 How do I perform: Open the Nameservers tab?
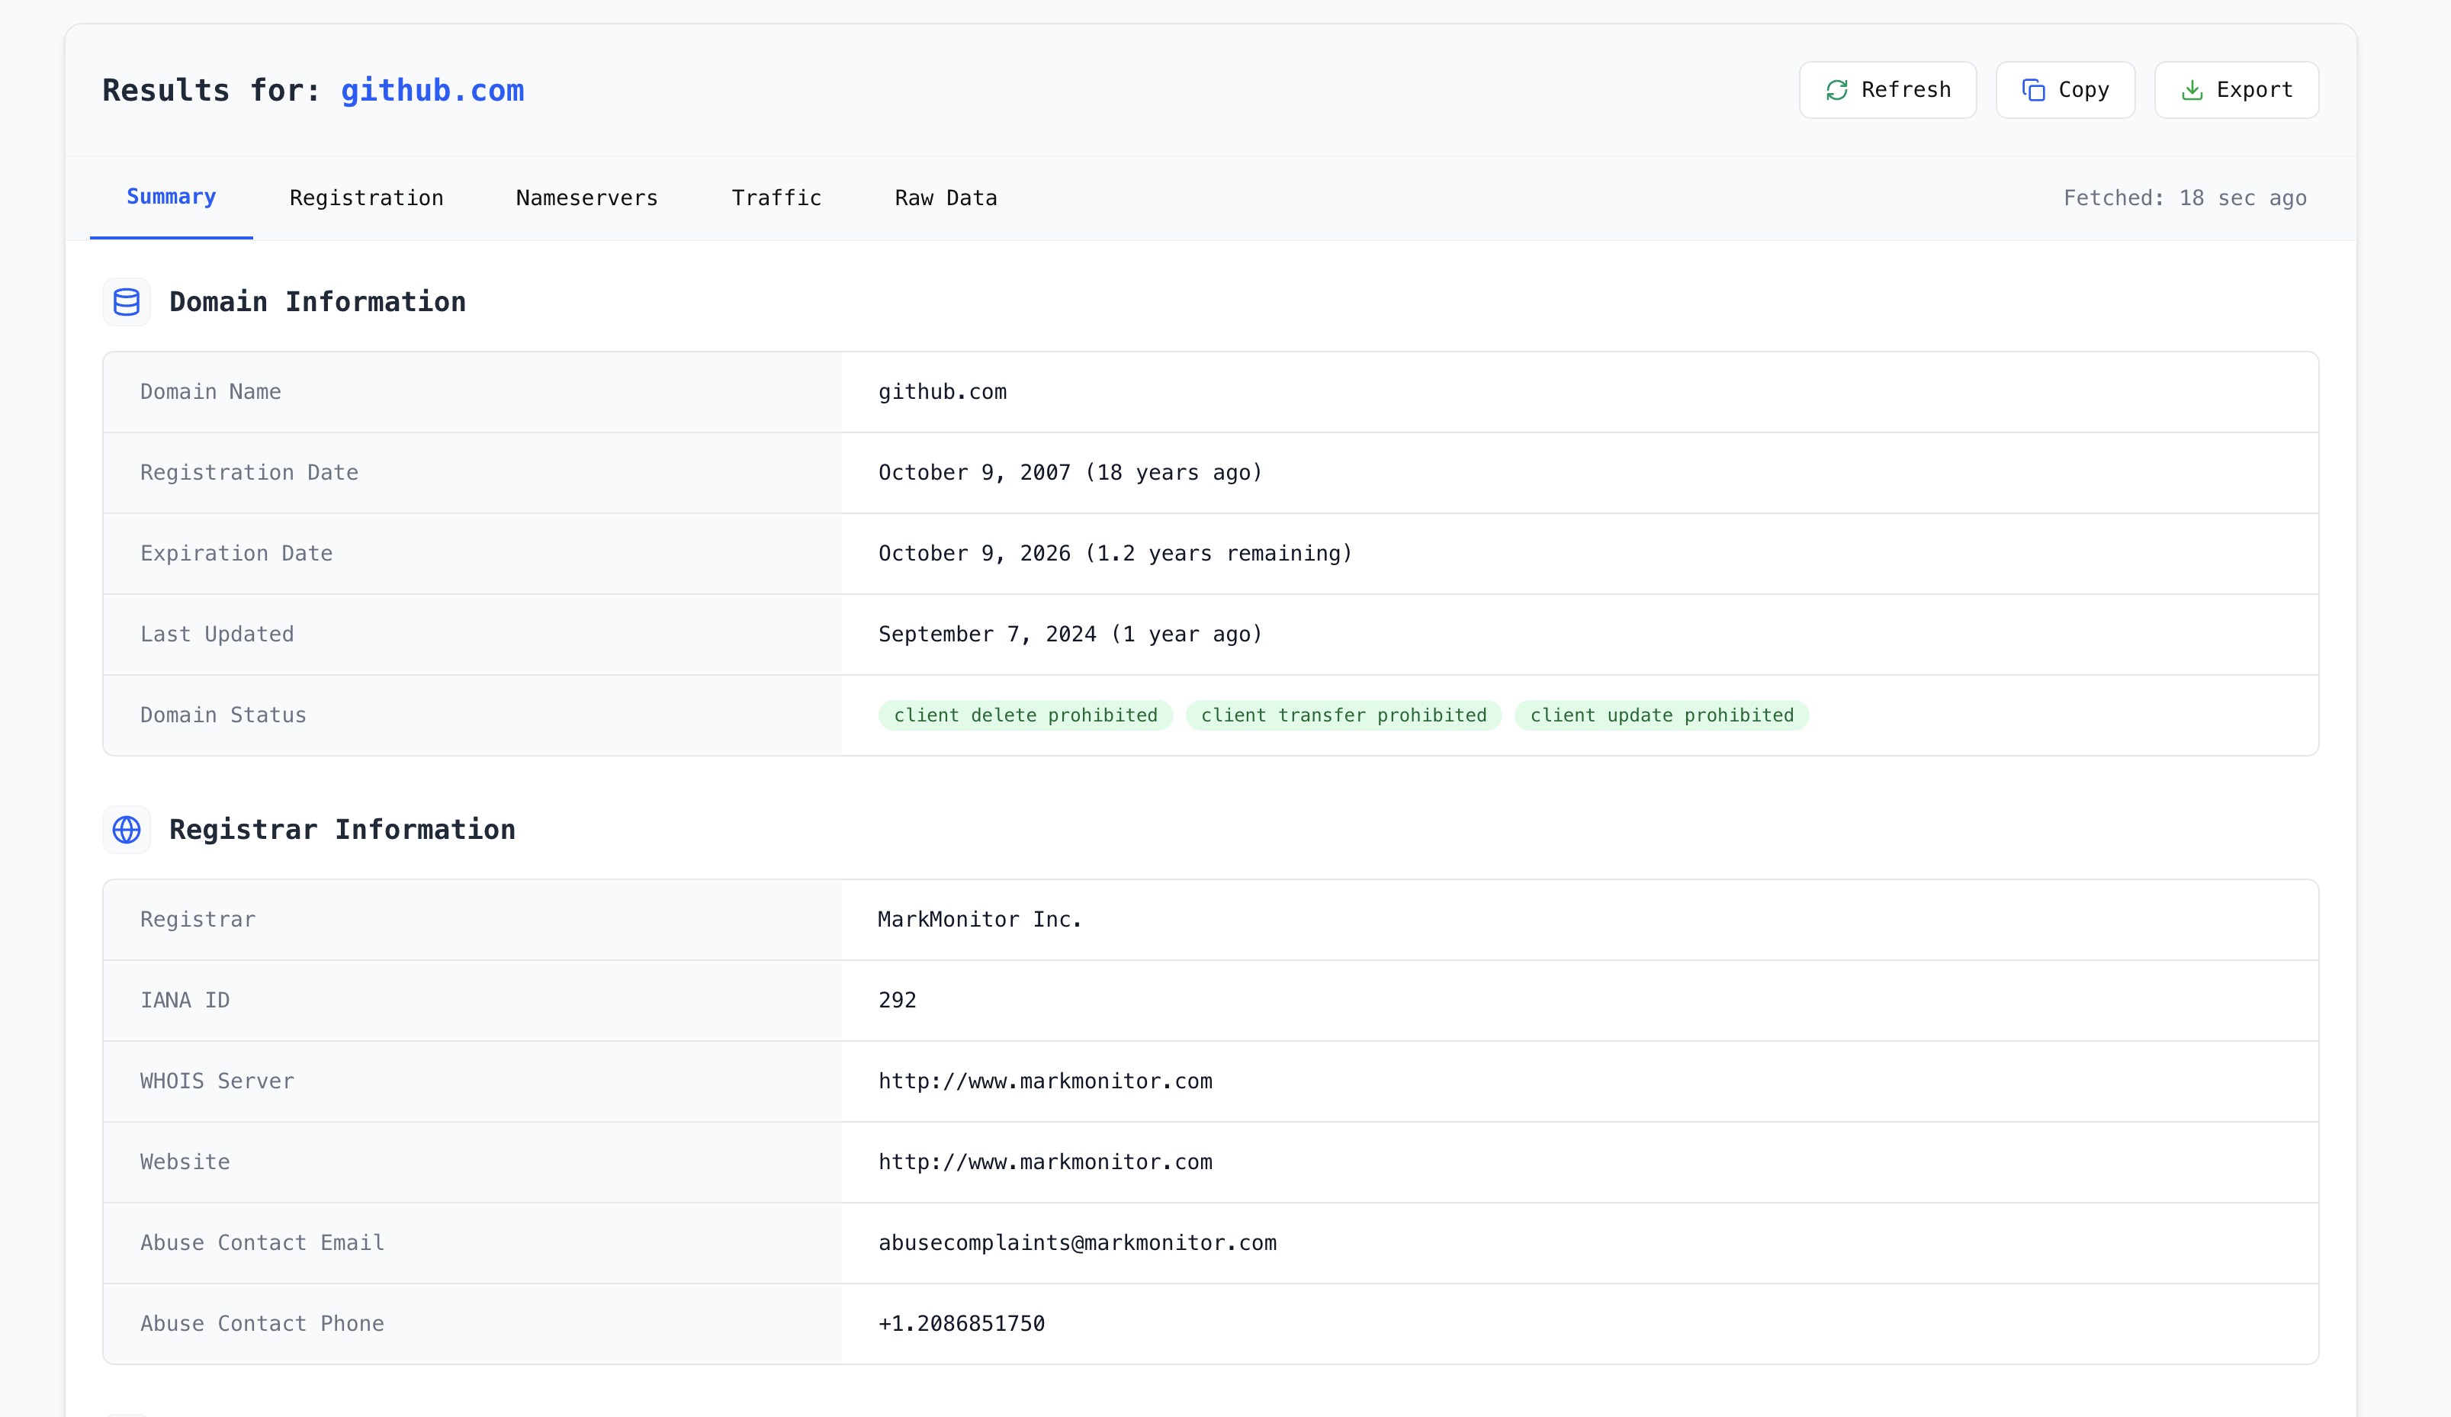[586, 198]
